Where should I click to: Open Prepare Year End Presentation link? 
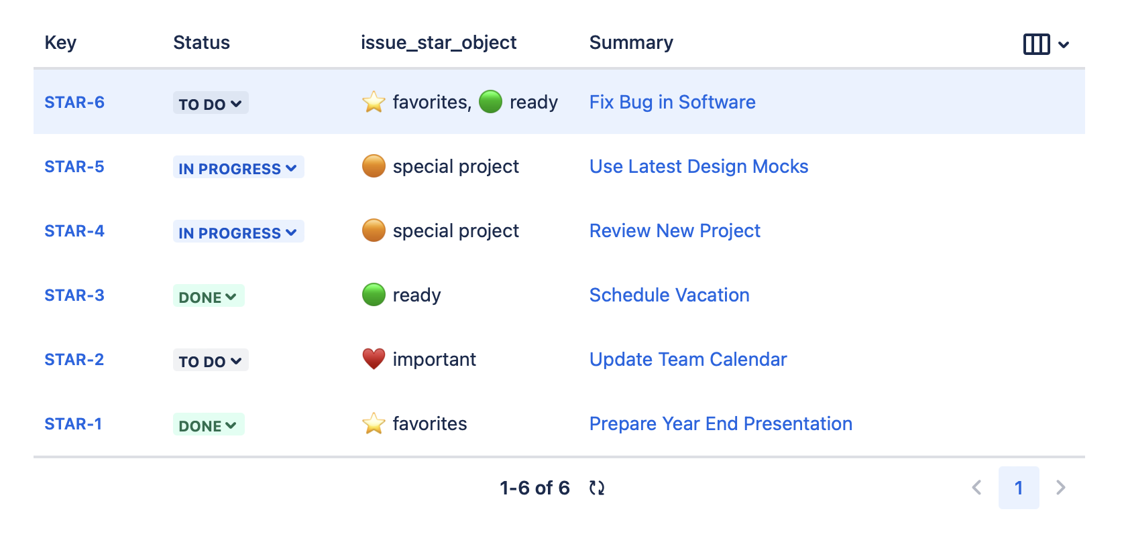(720, 424)
